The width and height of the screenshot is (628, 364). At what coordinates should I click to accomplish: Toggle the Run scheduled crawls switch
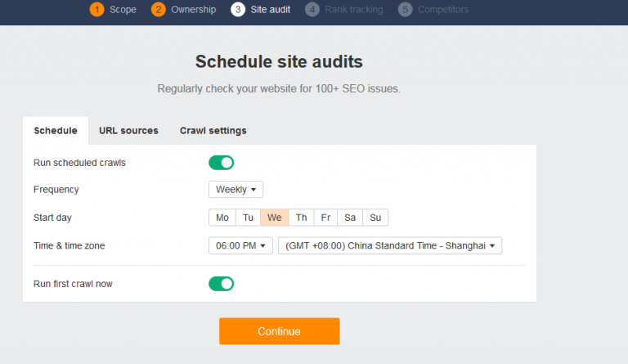(x=221, y=163)
